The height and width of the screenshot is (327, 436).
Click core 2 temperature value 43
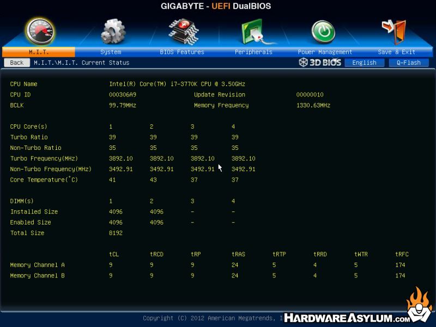click(153, 180)
